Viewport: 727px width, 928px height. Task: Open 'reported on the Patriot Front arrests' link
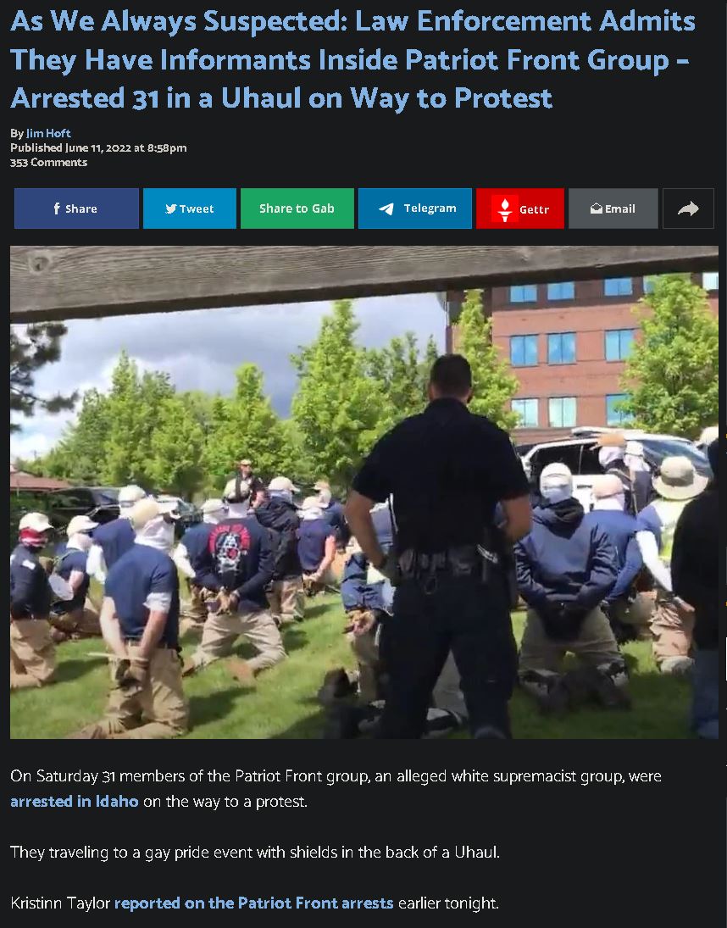point(253,903)
